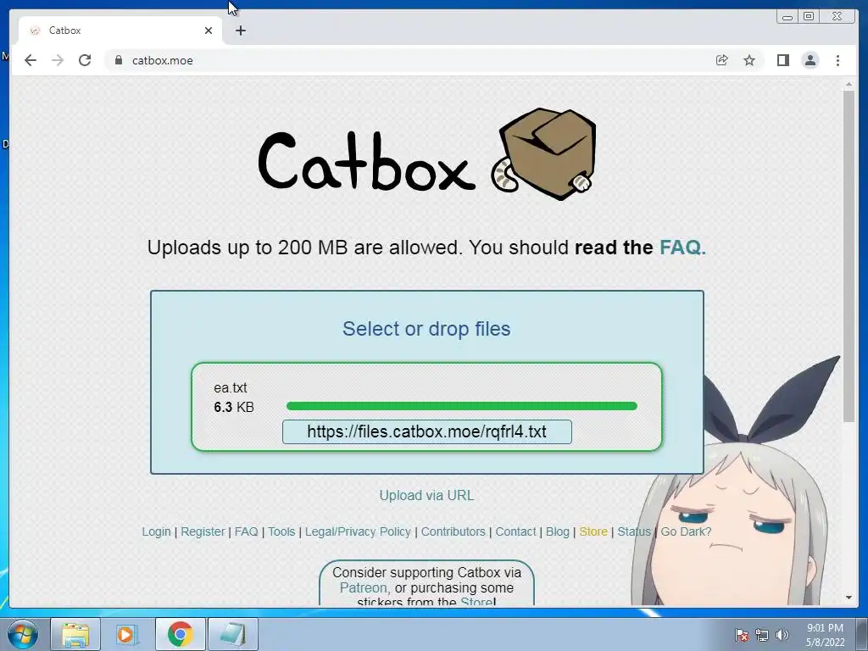Screen dimensions: 868x651
Task: Open Windows Media Player from the taskbar
Action: coord(126,634)
